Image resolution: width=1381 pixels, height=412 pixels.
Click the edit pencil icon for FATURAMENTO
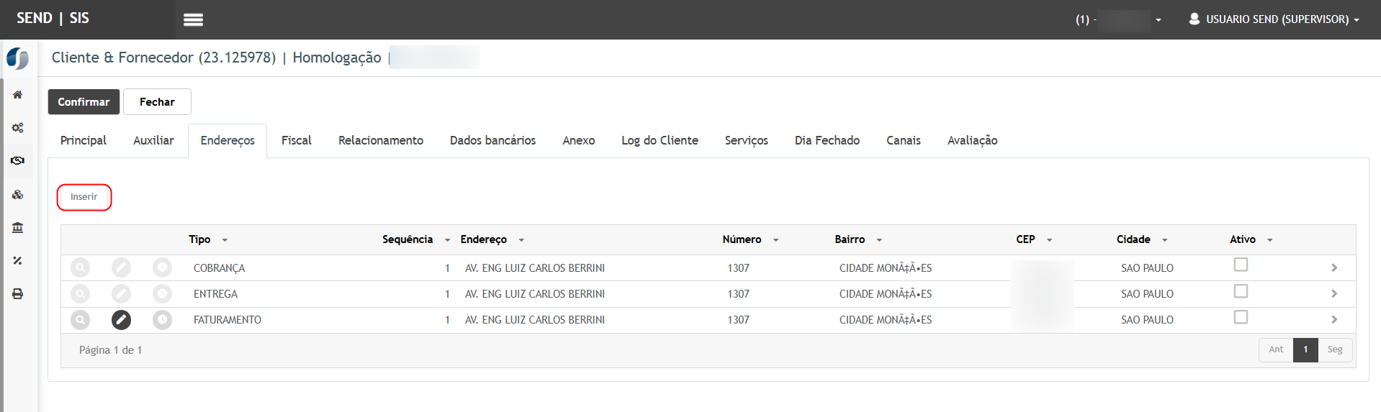pos(121,320)
